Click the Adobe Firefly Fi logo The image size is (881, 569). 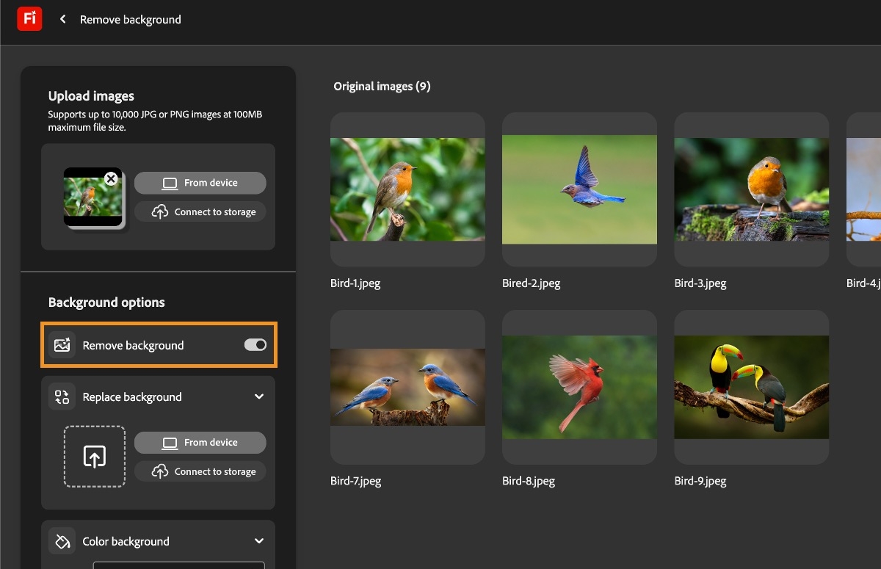[x=29, y=19]
